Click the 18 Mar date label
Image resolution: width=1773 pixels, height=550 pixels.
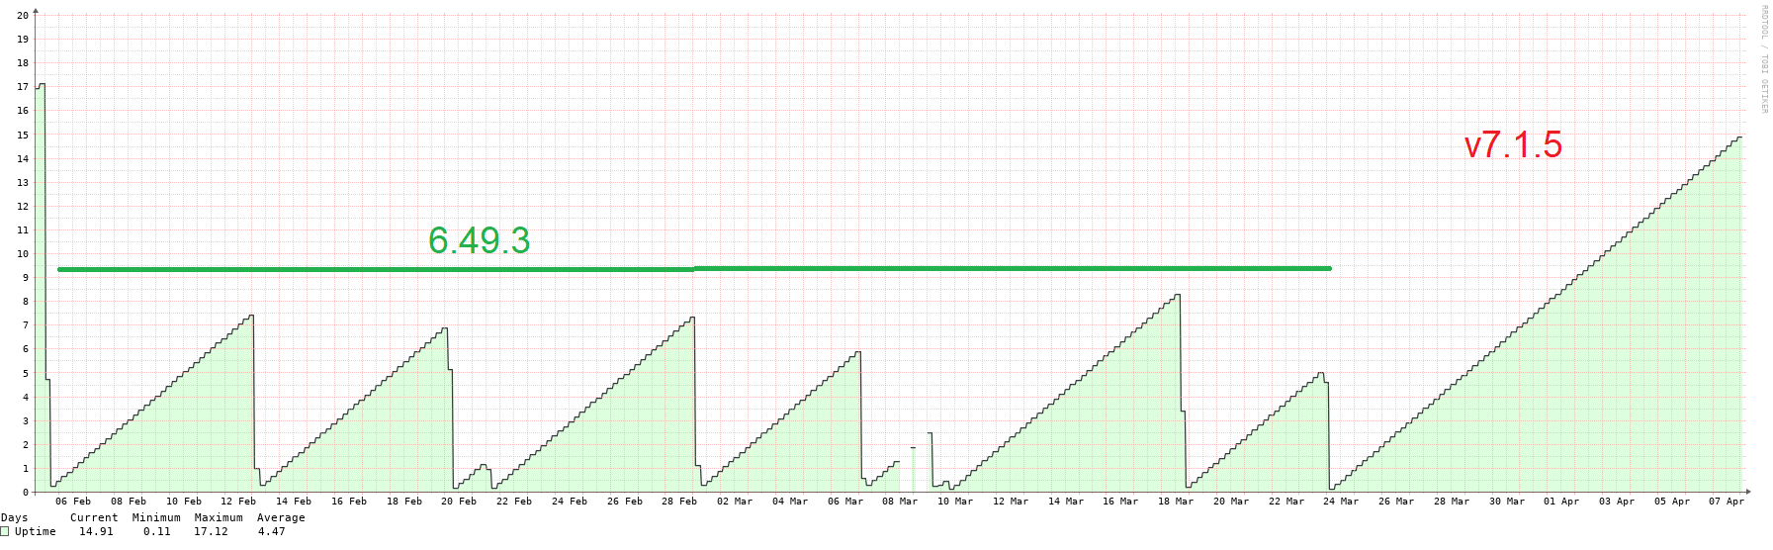tap(1176, 502)
